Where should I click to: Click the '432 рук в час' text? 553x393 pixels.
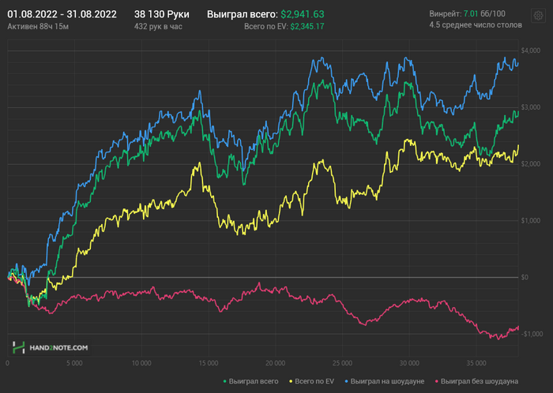coord(158,27)
